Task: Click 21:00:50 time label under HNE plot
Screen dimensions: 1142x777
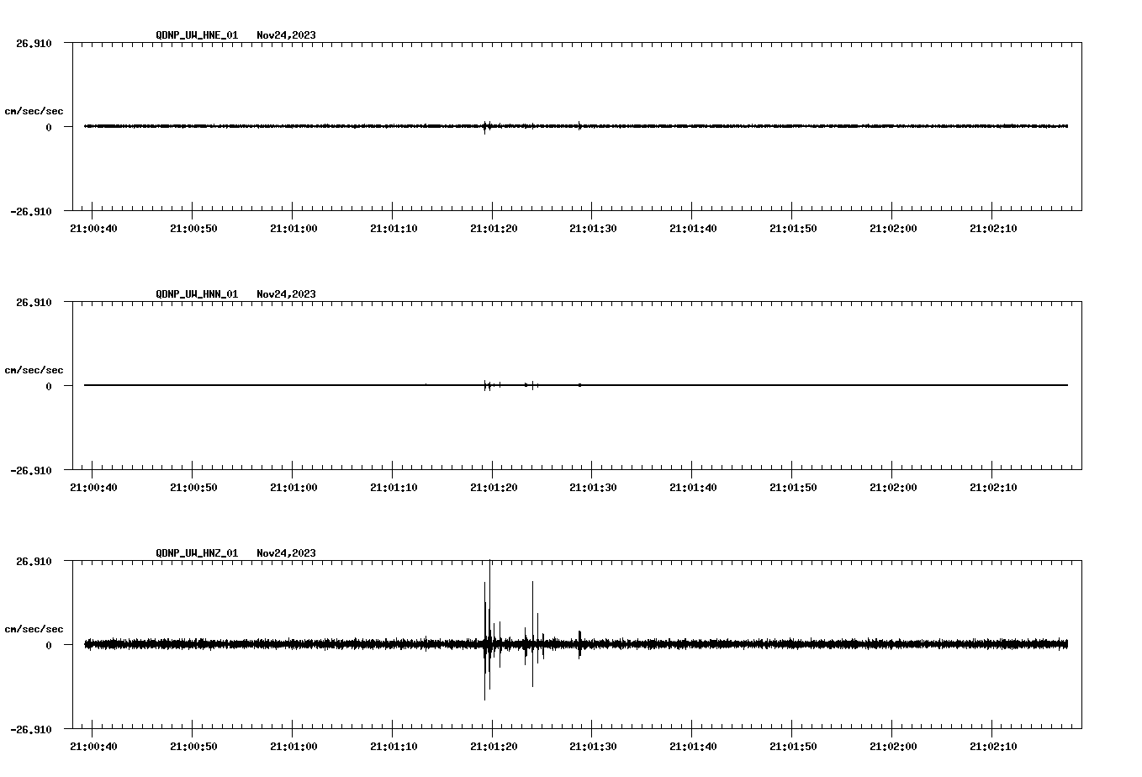Action: [x=193, y=229]
